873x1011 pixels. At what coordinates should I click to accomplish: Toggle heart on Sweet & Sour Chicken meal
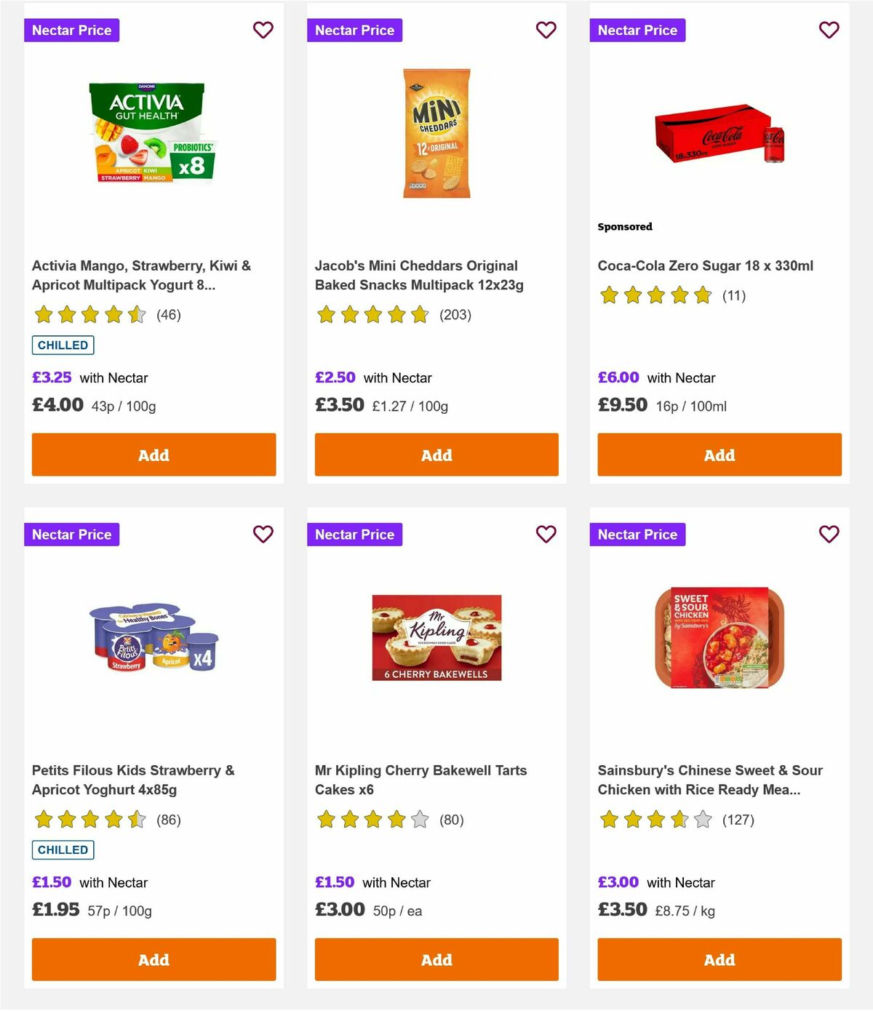[x=829, y=534]
